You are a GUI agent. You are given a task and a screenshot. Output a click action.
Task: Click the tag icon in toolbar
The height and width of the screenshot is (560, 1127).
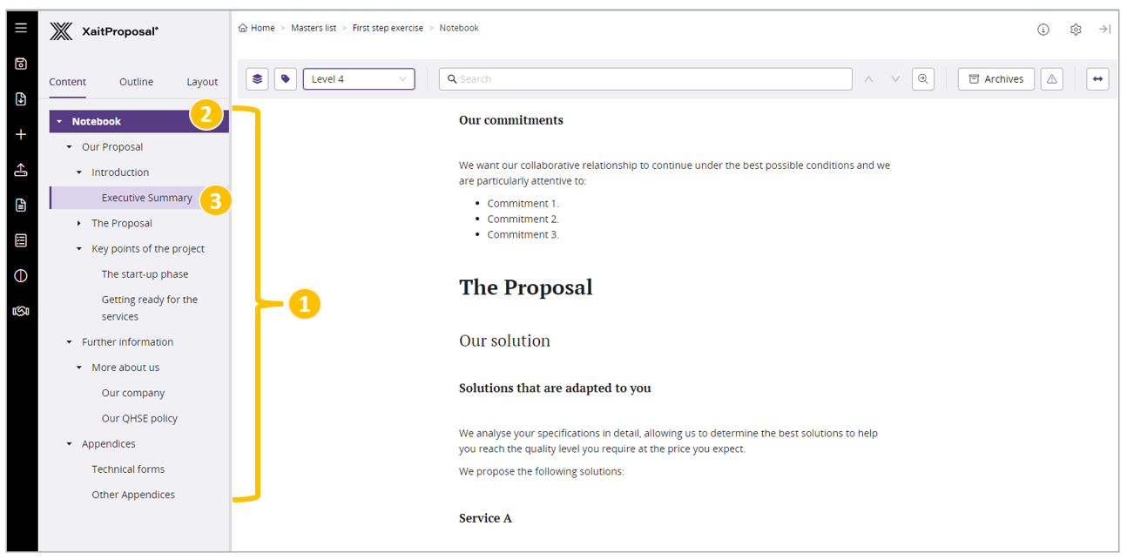(x=285, y=79)
